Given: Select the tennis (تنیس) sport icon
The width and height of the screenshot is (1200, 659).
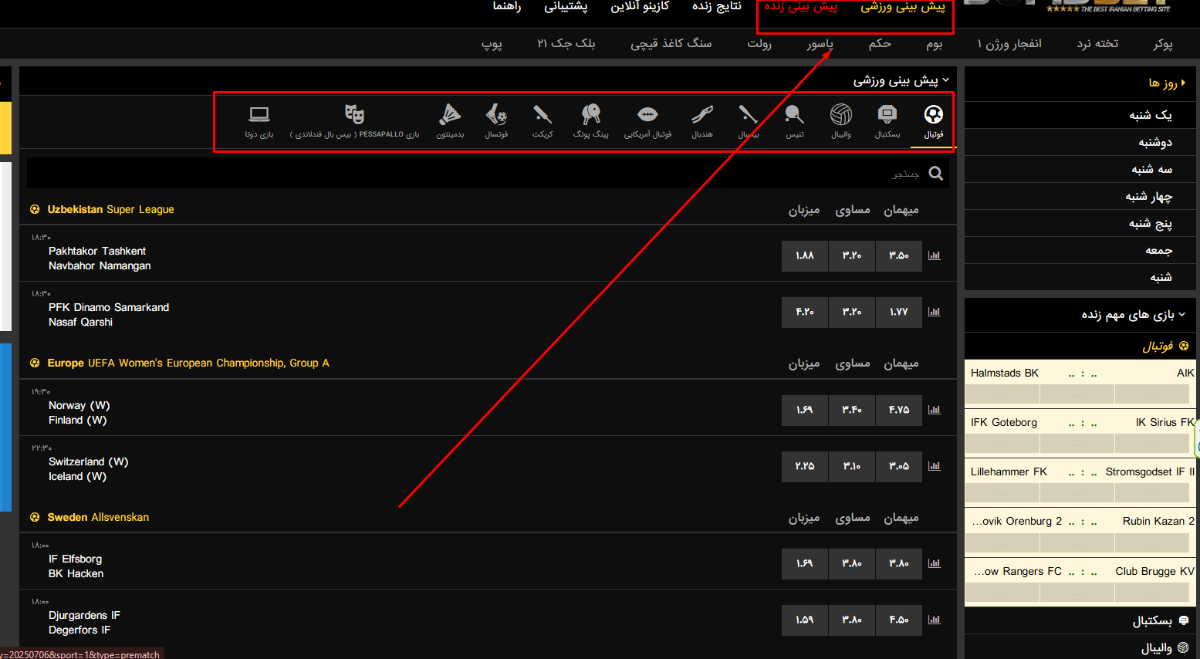Looking at the screenshot, I should tap(795, 115).
